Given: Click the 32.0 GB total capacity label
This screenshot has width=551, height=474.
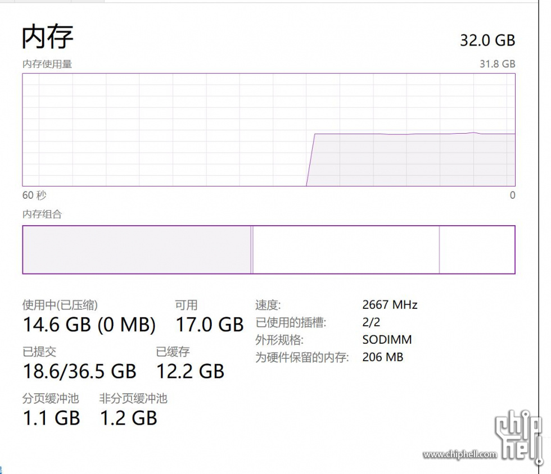Looking at the screenshot, I should (x=487, y=40).
